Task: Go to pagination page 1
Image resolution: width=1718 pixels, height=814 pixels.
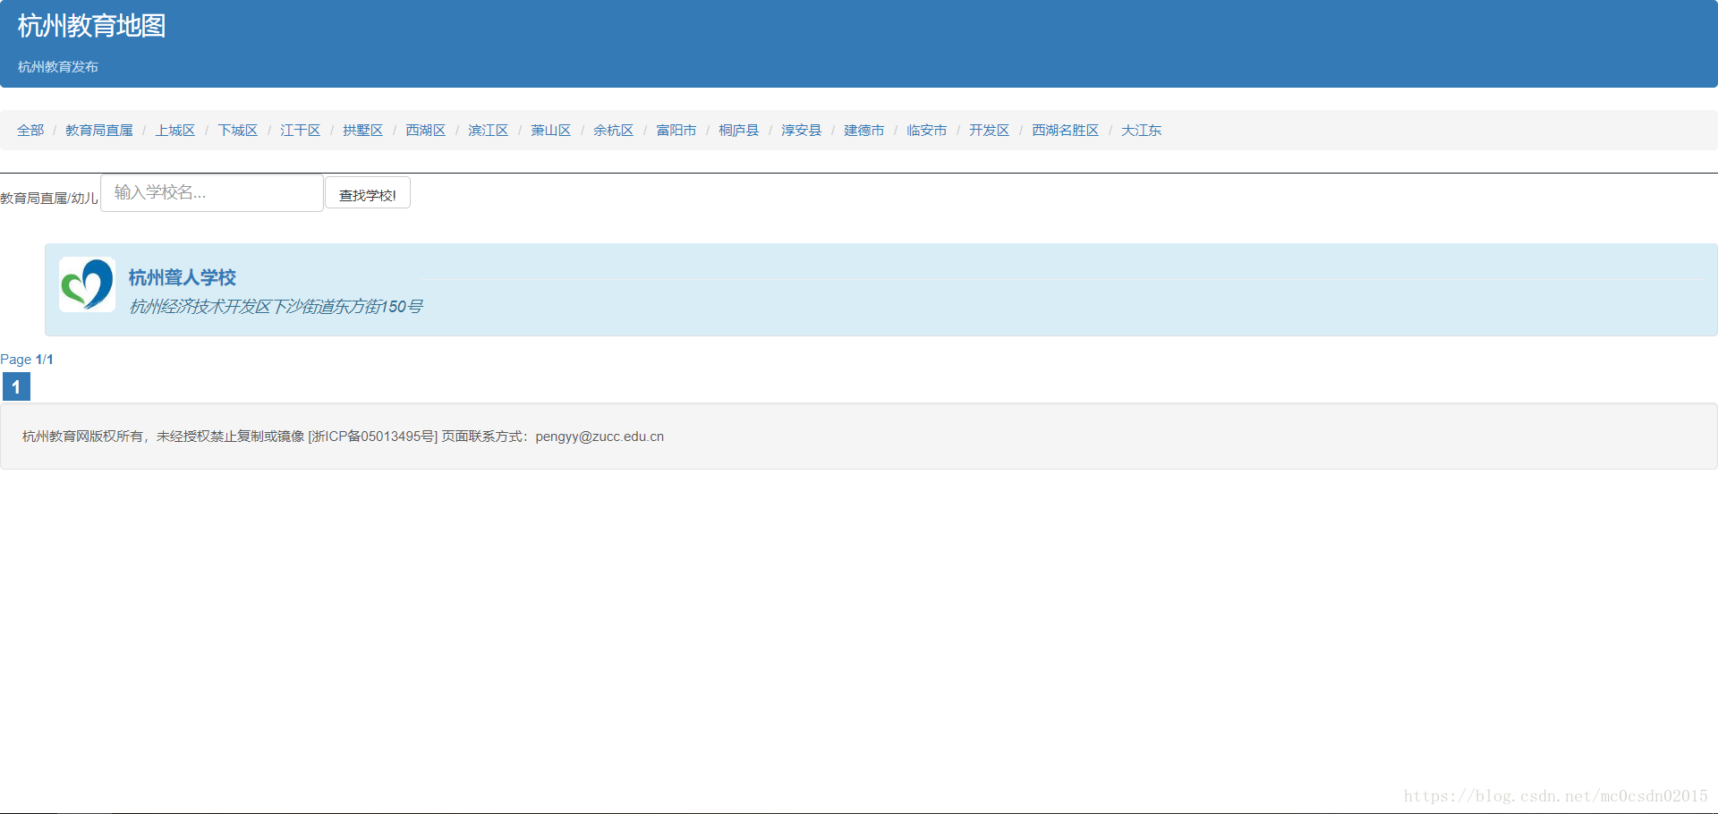Action: pos(16,386)
